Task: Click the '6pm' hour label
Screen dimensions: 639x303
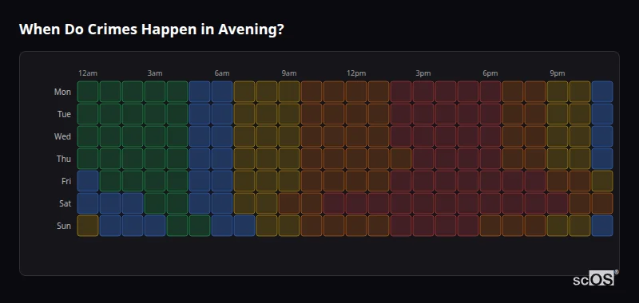Action: coord(490,73)
